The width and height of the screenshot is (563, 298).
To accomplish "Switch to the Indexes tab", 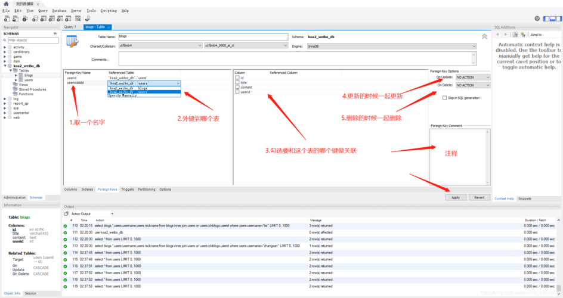I will point(87,190).
